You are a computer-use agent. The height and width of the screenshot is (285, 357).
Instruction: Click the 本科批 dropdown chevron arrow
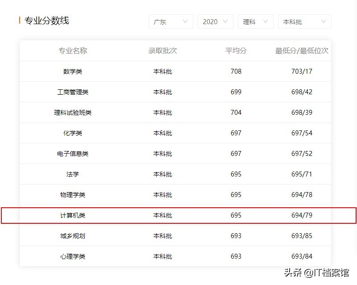click(323, 21)
